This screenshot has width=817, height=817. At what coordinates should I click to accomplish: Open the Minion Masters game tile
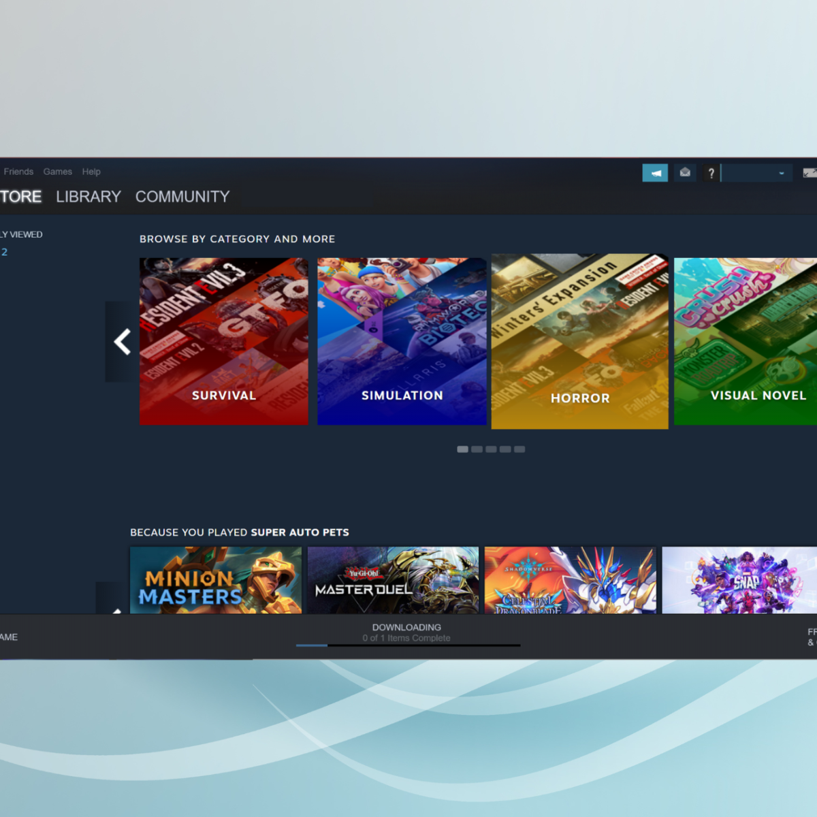point(216,580)
